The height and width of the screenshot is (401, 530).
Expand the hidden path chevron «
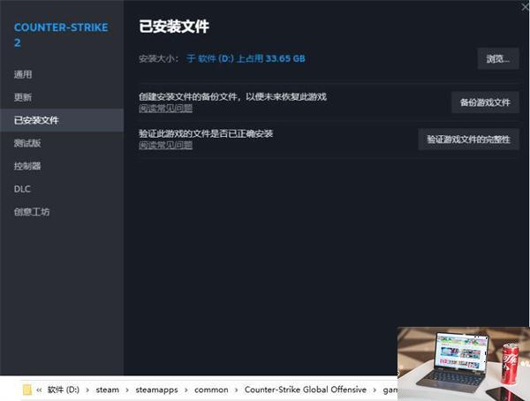click(x=39, y=390)
